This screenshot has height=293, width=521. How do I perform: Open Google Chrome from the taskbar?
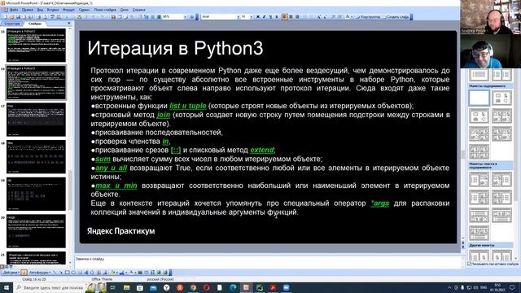click(x=193, y=287)
